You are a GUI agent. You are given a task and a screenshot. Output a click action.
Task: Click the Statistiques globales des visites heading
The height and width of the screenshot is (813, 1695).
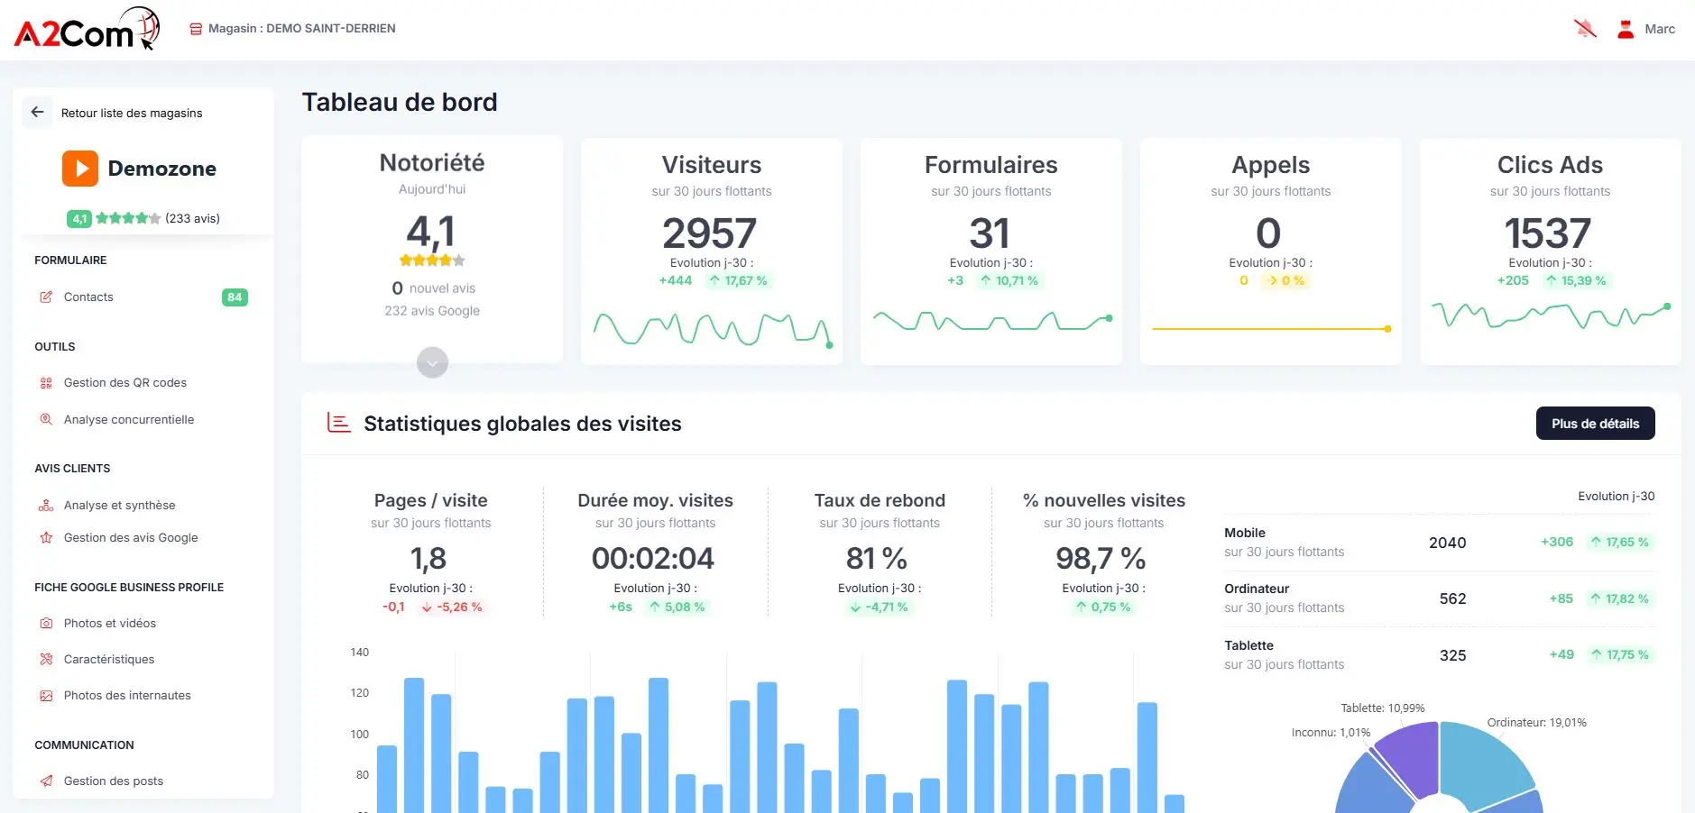522,424
